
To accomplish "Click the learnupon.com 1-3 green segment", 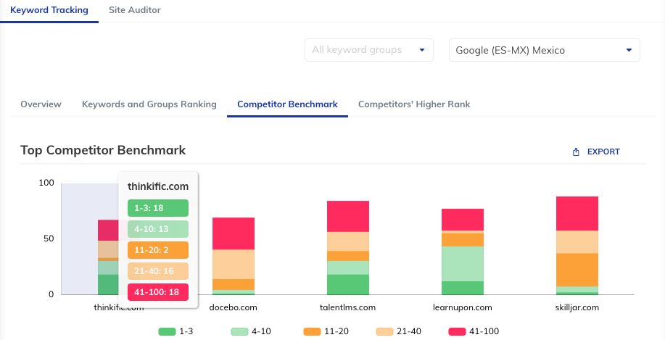I will point(462,288).
